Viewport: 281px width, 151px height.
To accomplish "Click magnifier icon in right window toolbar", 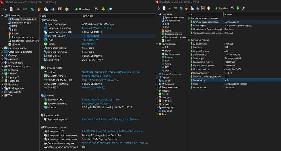I will tap(243, 8).
